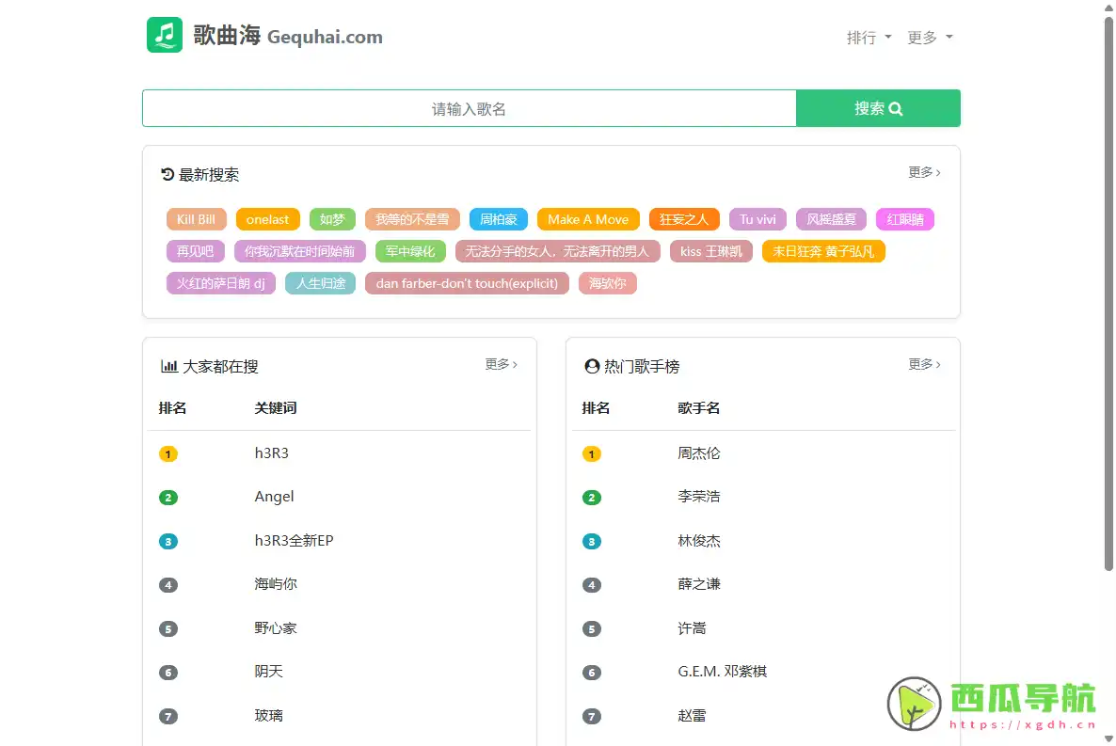Open the h3R3全新EP keyword
This screenshot has height=746, width=1116.
[294, 541]
